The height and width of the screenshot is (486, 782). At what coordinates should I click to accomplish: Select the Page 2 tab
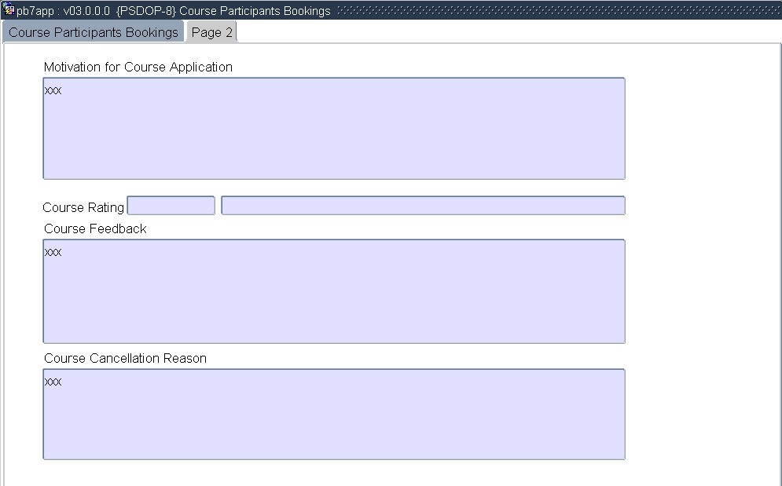click(x=211, y=32)
